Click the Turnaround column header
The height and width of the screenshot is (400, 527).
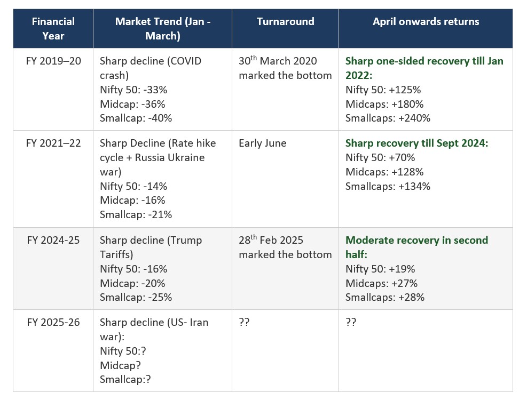285,22
